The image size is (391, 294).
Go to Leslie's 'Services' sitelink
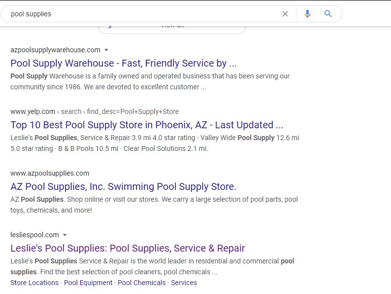[x=184, y=283]
